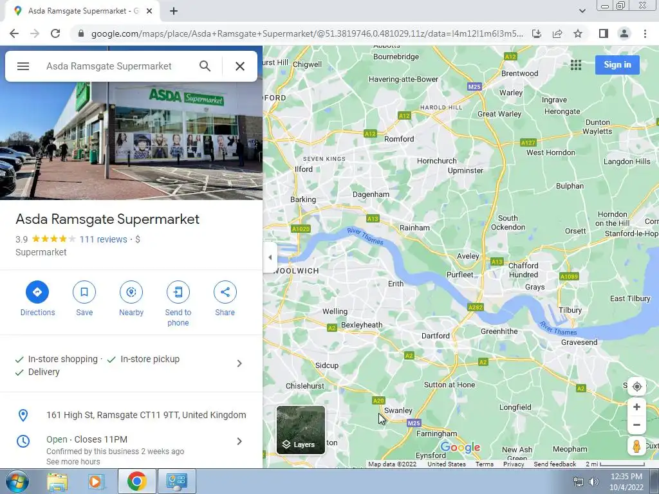
Task: Click the opening hours clock icon
Action: (x=23, y=441)
